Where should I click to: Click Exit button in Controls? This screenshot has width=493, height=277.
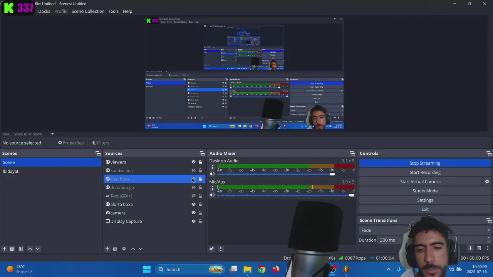coord(425,209)
